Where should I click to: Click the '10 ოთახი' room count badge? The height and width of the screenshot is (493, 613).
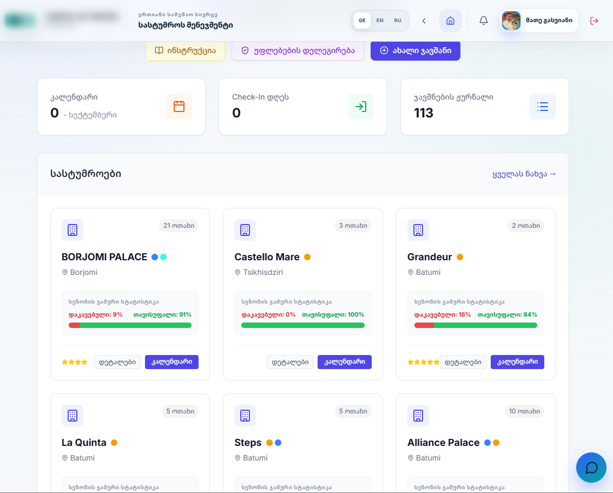pos(524,411)
